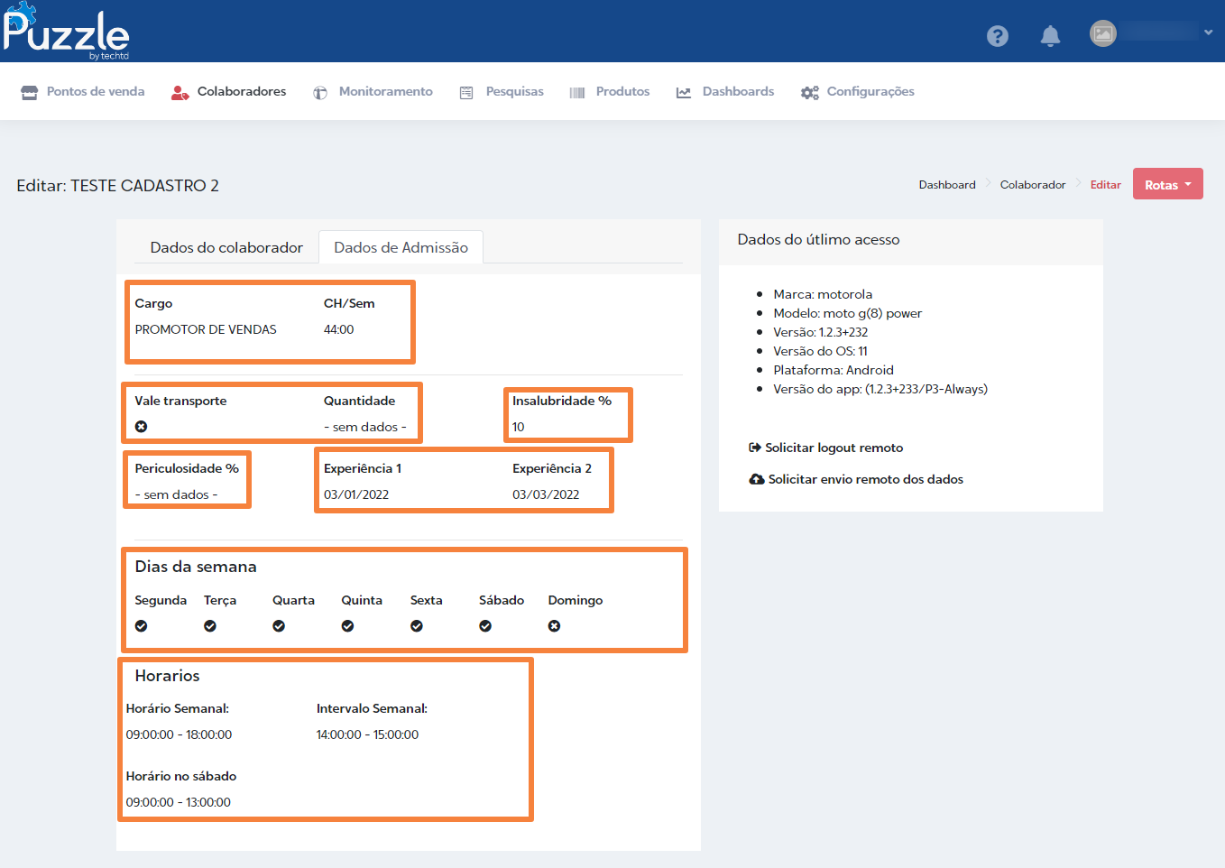Viewport: 1225px width, 868px height.
Task: Click the Monitoramento globe icon
Action: click(x=320, y=92)
